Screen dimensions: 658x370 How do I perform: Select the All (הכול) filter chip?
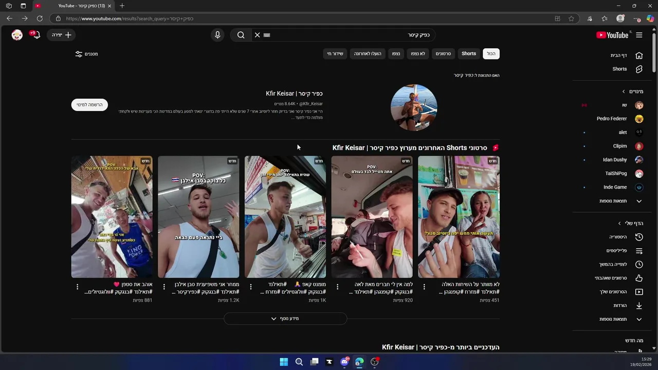click(491, 53)
